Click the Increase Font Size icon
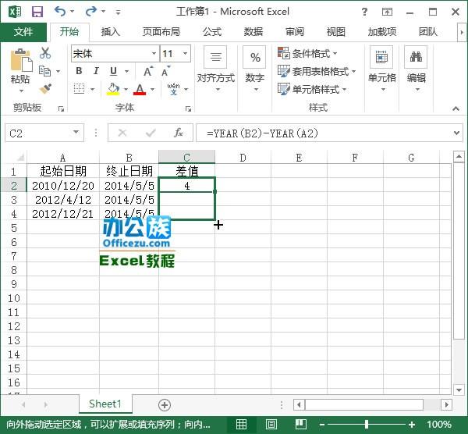Viewport: 468px width, 434px height. coord(148,71)
